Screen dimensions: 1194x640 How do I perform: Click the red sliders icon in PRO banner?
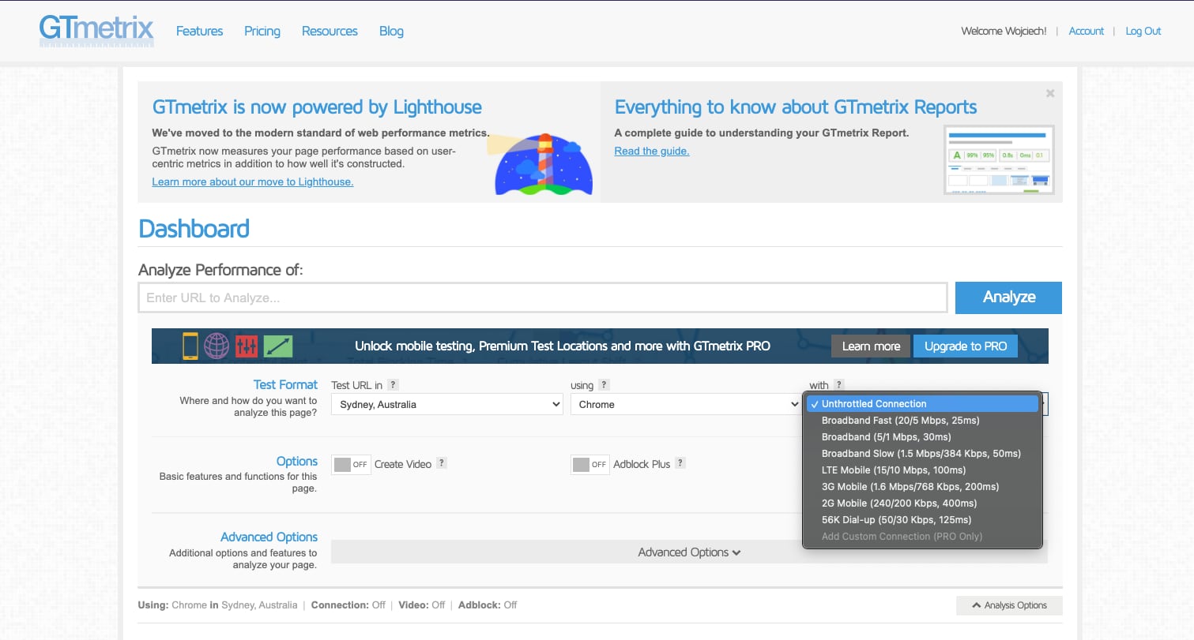pyautogui.click(x=247, y=346)
